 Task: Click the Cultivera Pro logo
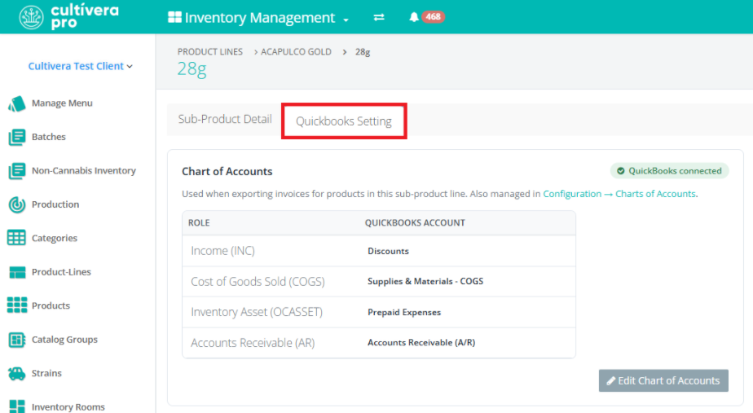[68, 17]
